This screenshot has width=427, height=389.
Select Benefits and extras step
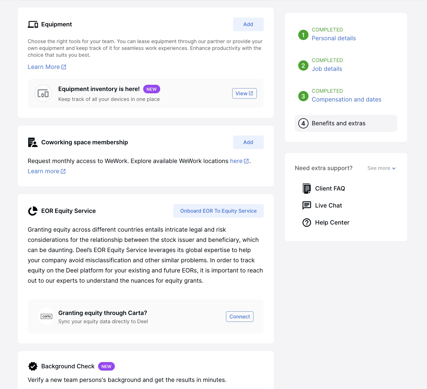(346, 123)
